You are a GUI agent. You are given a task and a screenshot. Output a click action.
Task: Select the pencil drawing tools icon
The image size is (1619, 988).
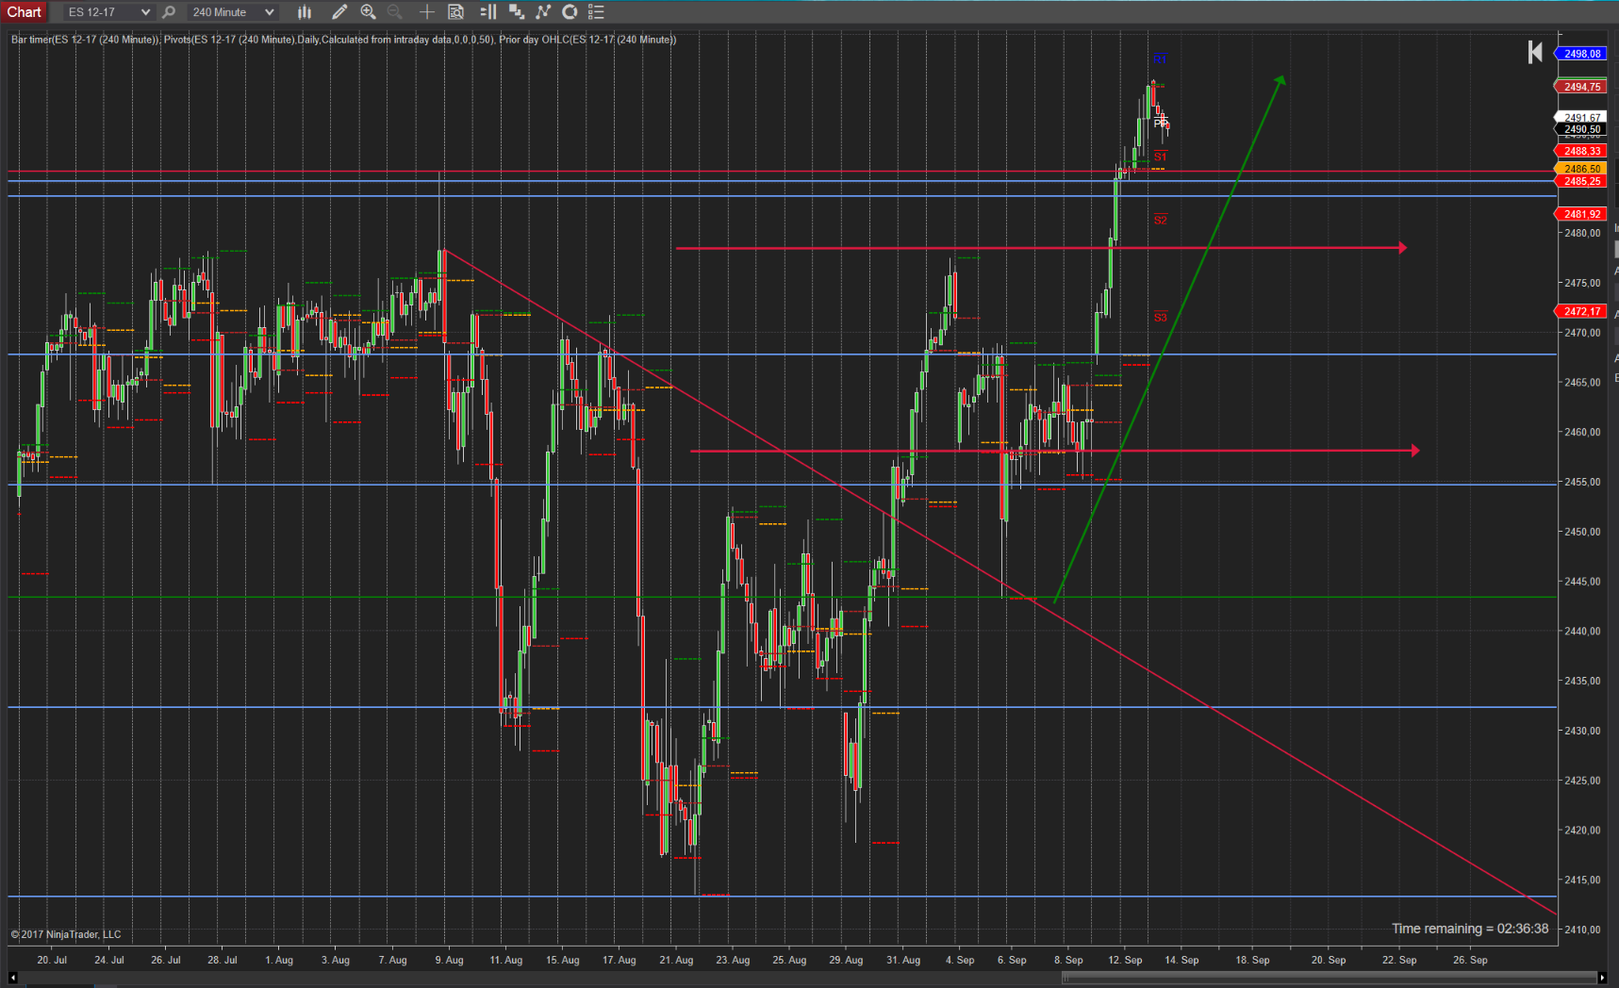click(x=339, y=12)
